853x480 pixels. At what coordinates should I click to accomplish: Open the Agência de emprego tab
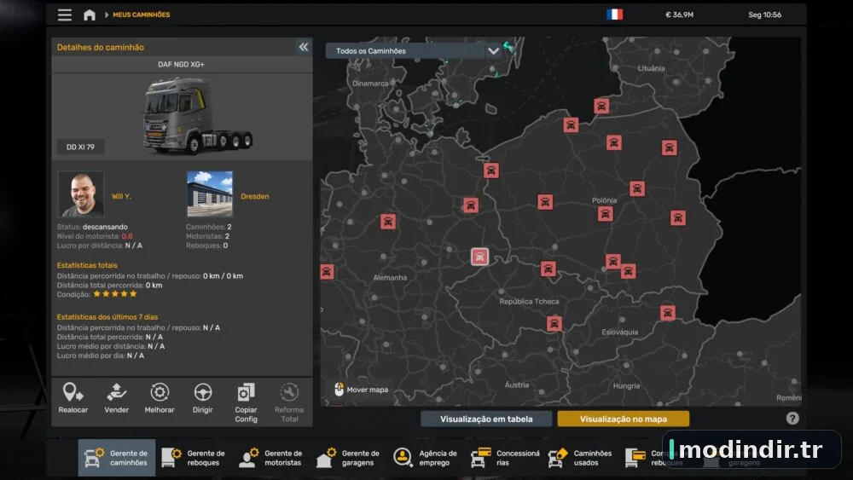click(x=426, y=458)
